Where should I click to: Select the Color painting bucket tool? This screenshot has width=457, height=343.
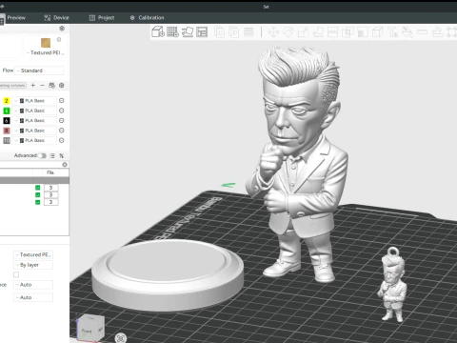click(407, 32)
